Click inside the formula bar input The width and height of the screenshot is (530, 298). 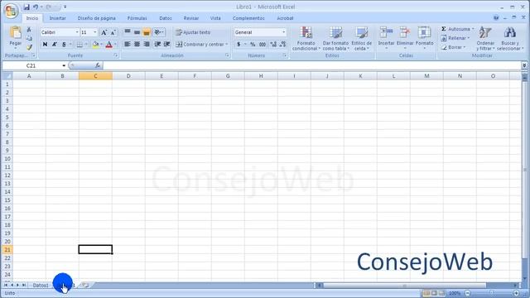coord(311,65)
